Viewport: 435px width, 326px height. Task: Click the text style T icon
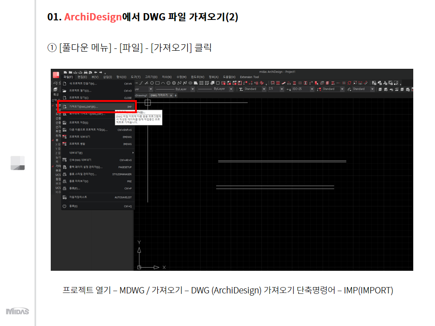coord(241,89)
